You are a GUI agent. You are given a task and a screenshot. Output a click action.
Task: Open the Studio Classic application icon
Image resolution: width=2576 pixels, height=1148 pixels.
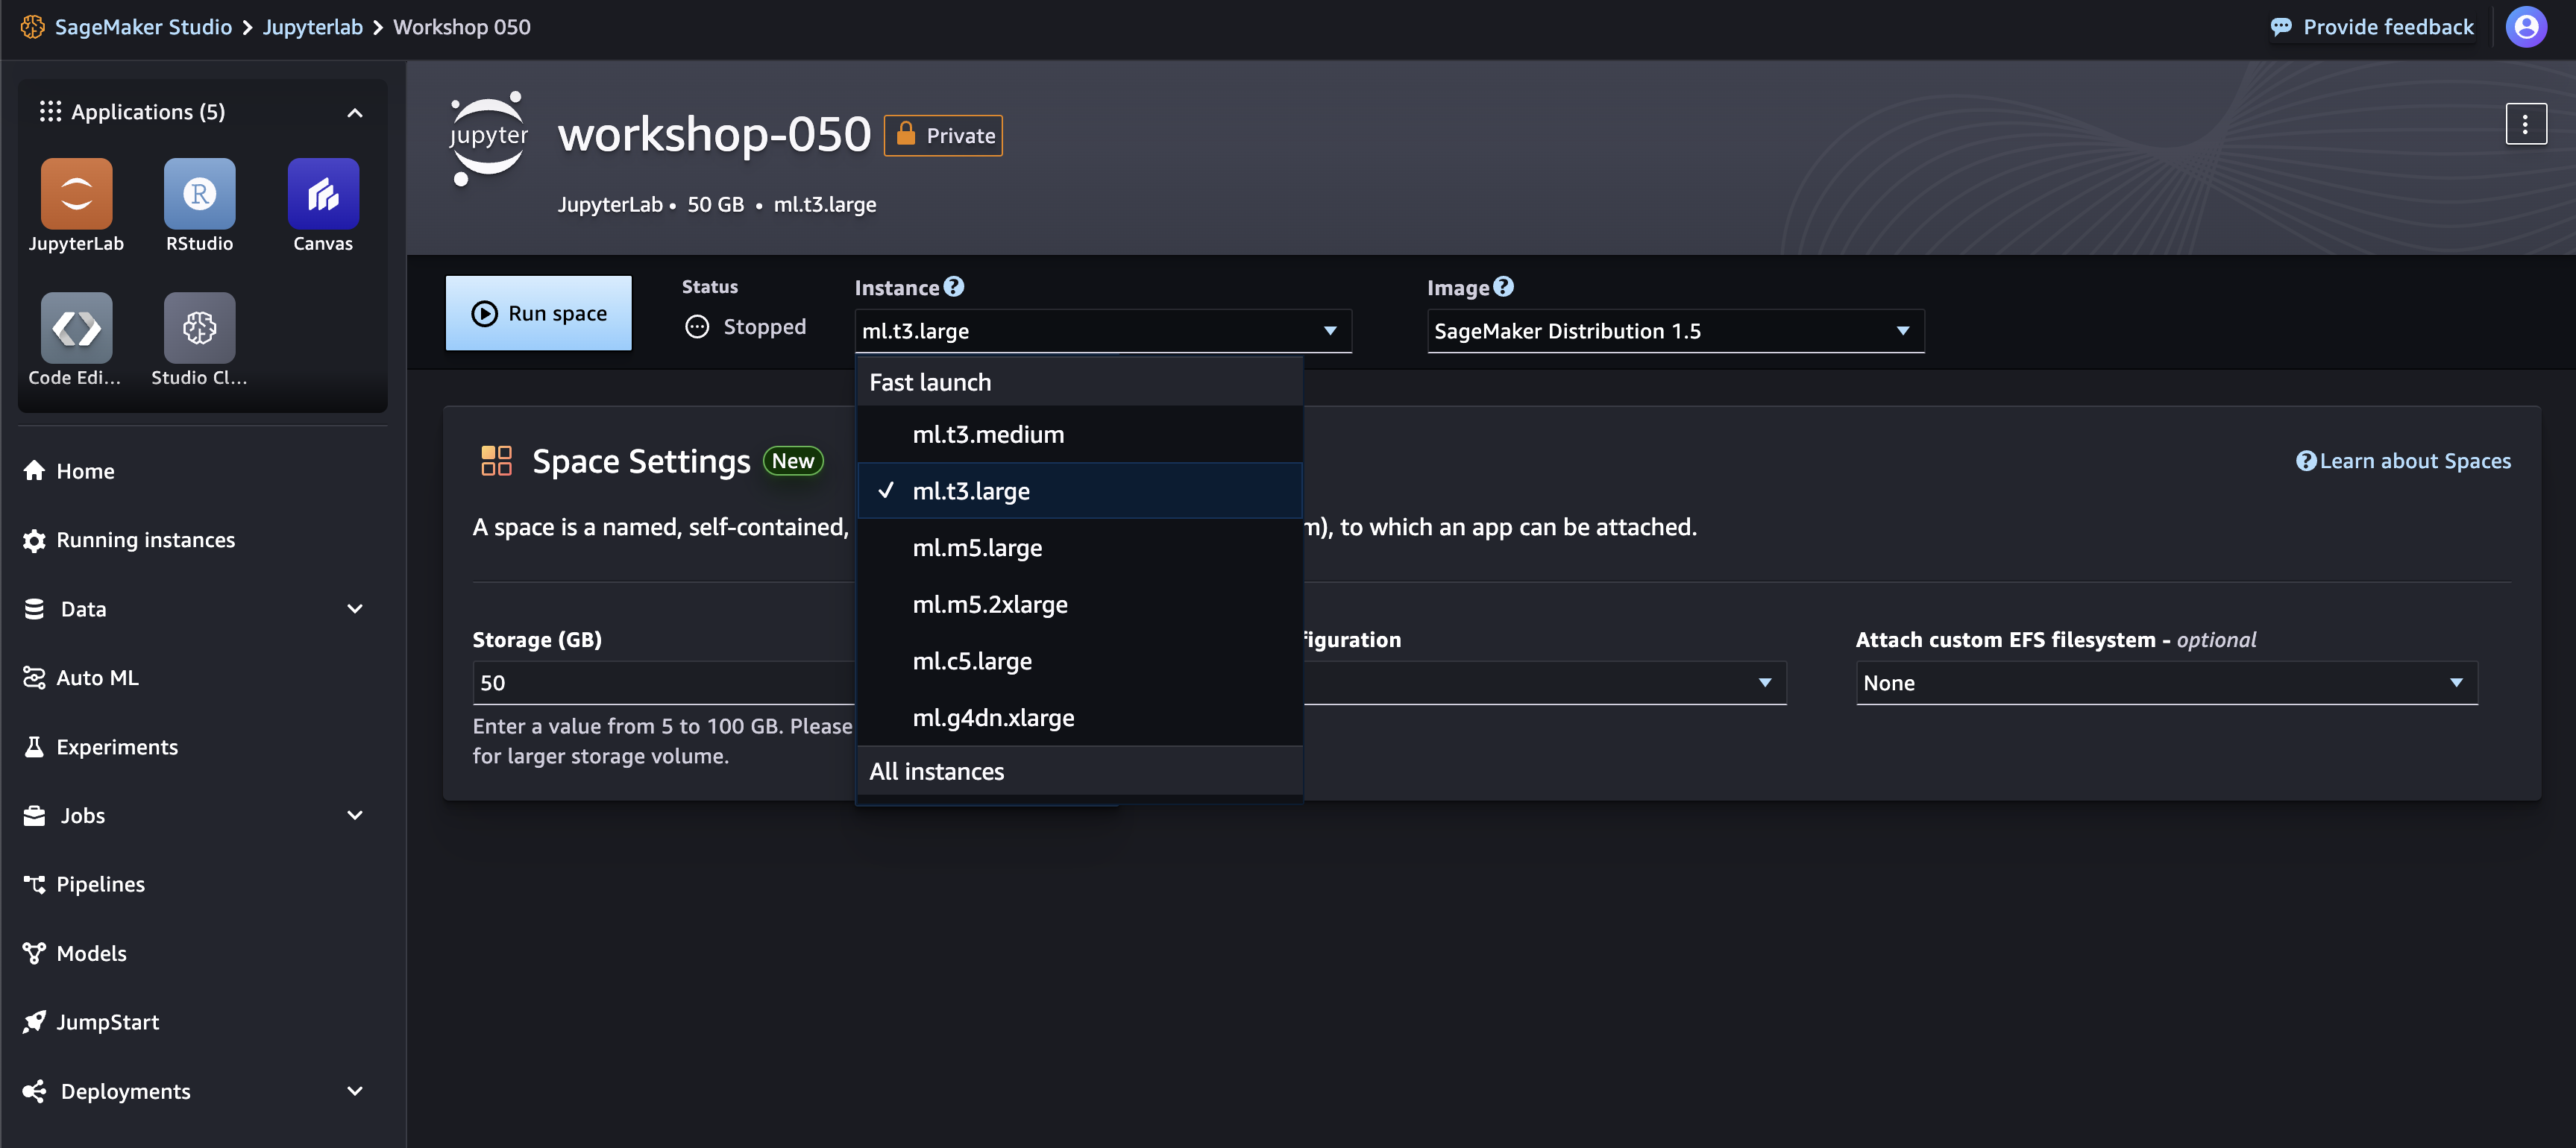tap(199, 328)
